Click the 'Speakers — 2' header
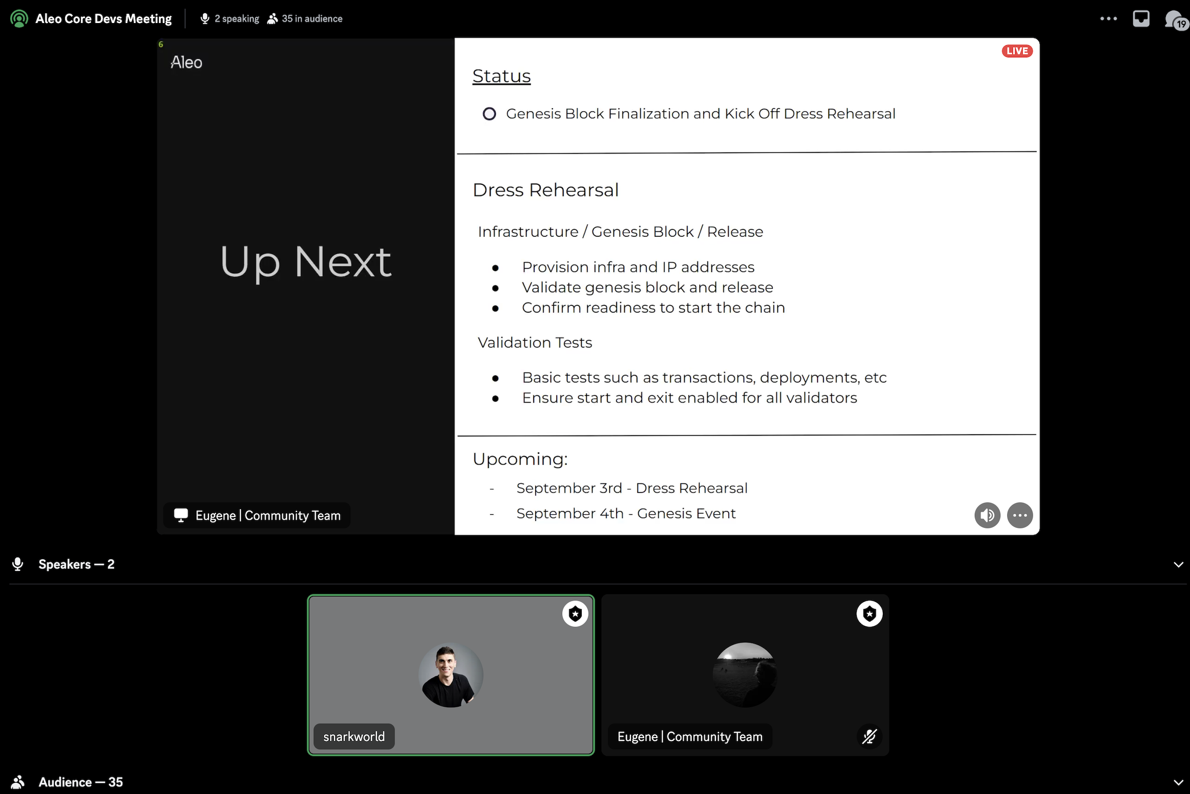This screenshot has width=1190, height=794. [x=76, y=565]
